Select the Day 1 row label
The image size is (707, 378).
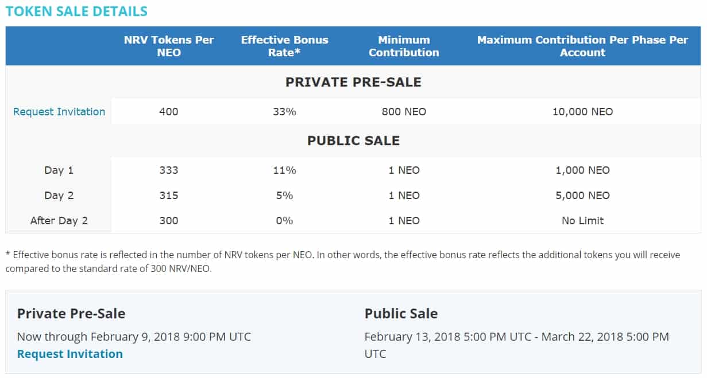coord(59,170)
